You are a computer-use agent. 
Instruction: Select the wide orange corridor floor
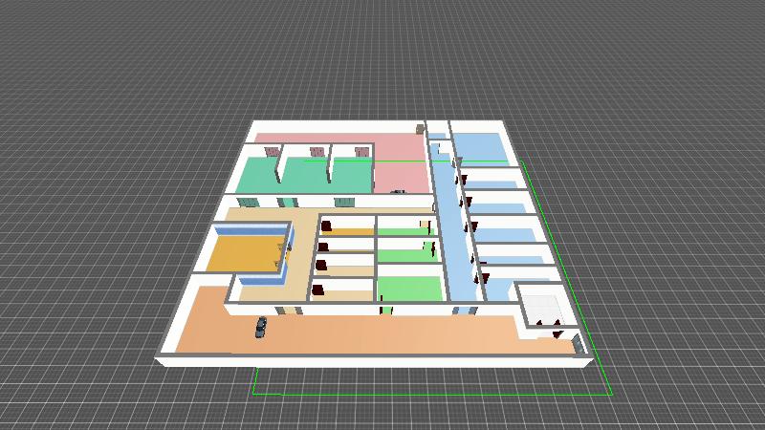click(382, 334)
